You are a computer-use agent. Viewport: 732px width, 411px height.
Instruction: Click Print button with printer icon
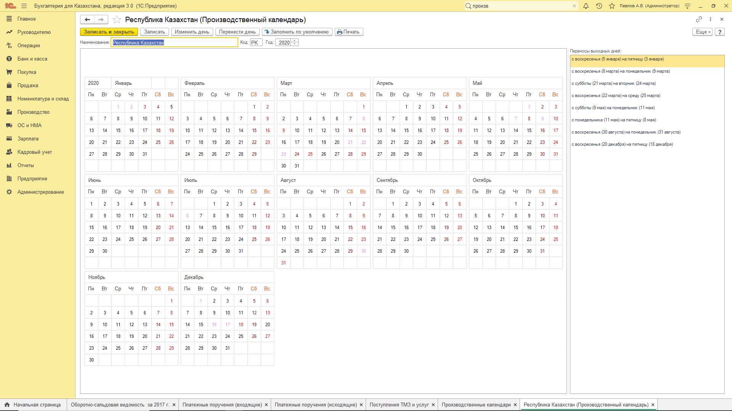[348, 32]
